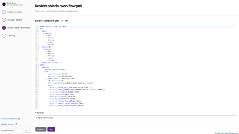Click the step 3 purple circle icon
The height and width of the screenshot is (134, 239).
click(4, 28)
